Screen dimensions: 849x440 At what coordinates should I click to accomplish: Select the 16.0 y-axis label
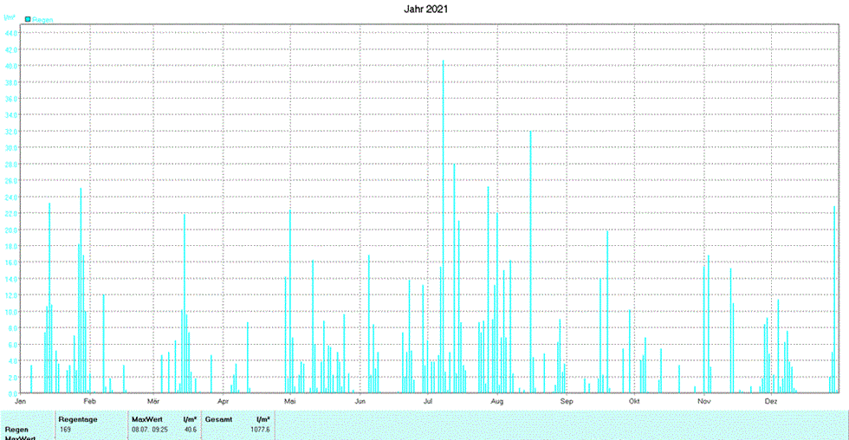click(11, 262)
